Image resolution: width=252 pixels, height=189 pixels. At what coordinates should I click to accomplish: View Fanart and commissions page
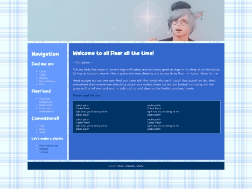coord(46,110)
